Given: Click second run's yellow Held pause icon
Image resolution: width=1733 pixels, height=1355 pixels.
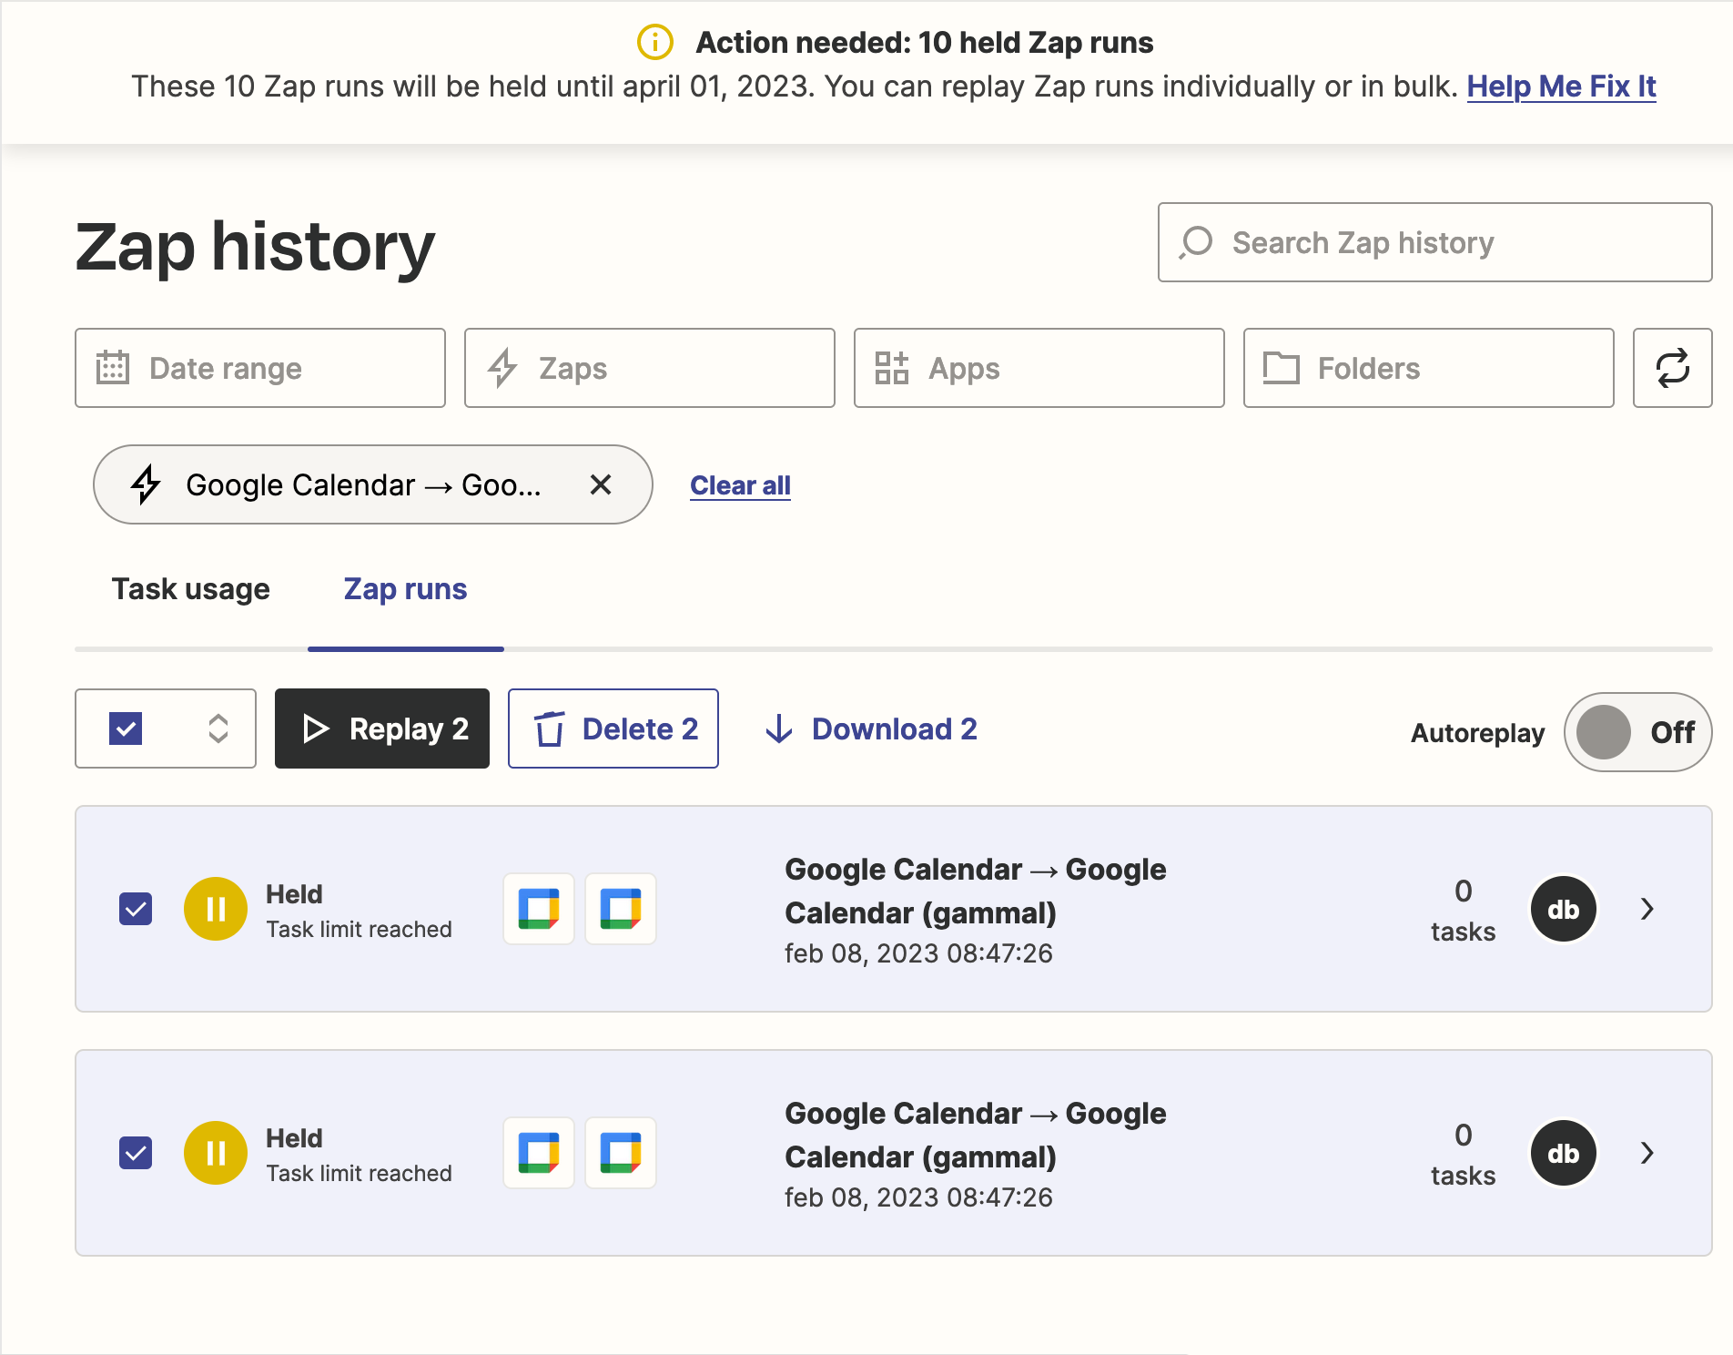Looking at the screenshot, I should [x=216, y=1153].
